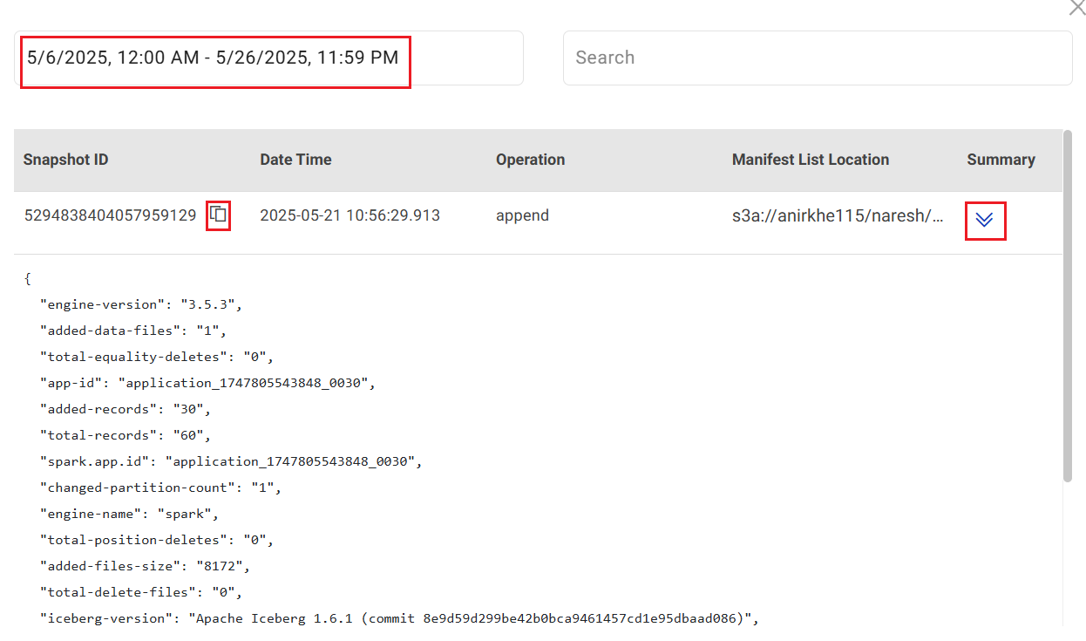The height and width of the screenshot is (641, 1086).
Task: Click the "iceberg-version" line in the summary
Action: [x=399, y=618]
